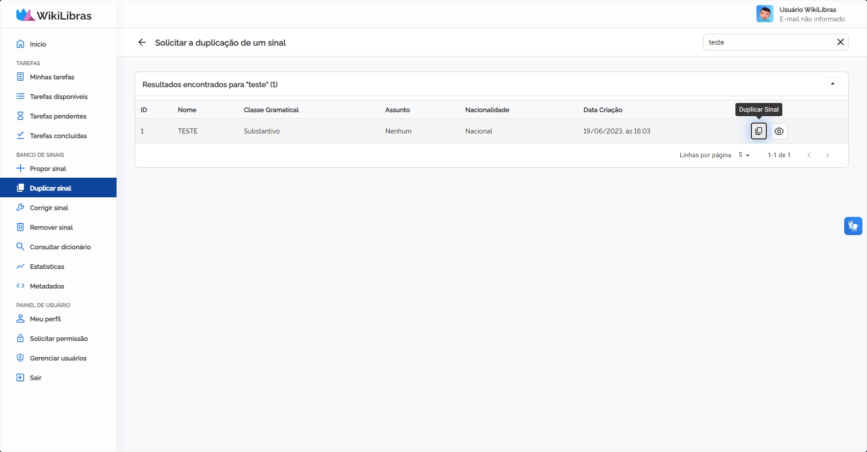Click the Duplicar Sinal copy icon
The height and width of the screenshot is (452, 867).
click(759, 131)
